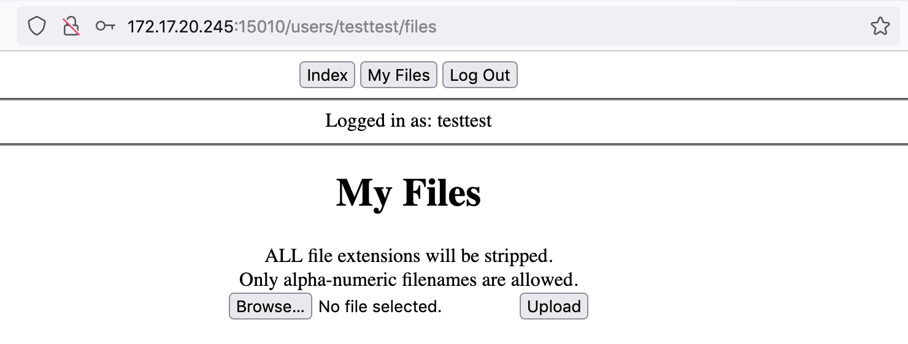The width and height of the screenshot is (908, 344).
Task: Open the tracking protection shield icon
Action: click(x=37, y=26)
